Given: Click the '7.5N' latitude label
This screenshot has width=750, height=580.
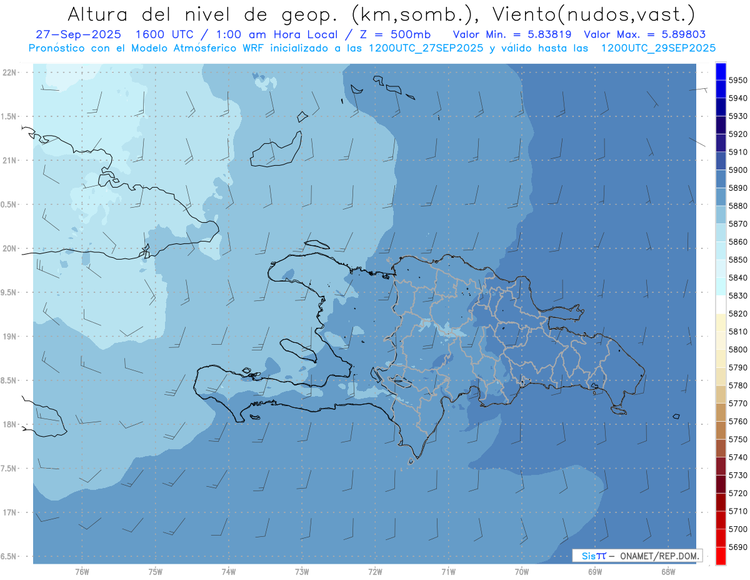Looking at the screenshot, I should (8, 468).
